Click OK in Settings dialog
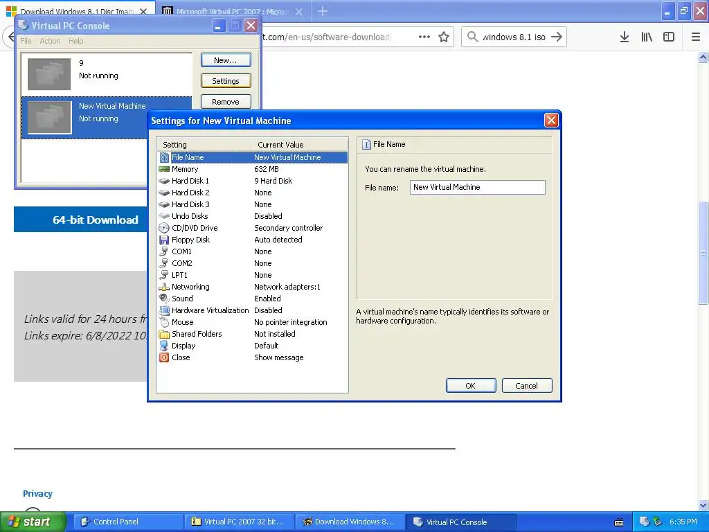Image resolution: width=709 pixels, height=532 pixels. [x=471, y=385]
